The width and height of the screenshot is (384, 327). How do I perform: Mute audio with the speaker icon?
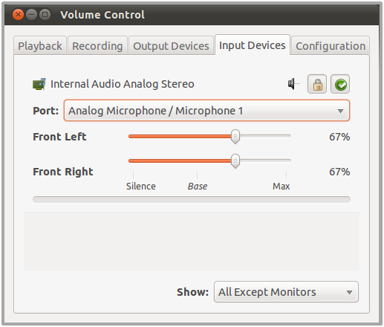click(293, 84)
